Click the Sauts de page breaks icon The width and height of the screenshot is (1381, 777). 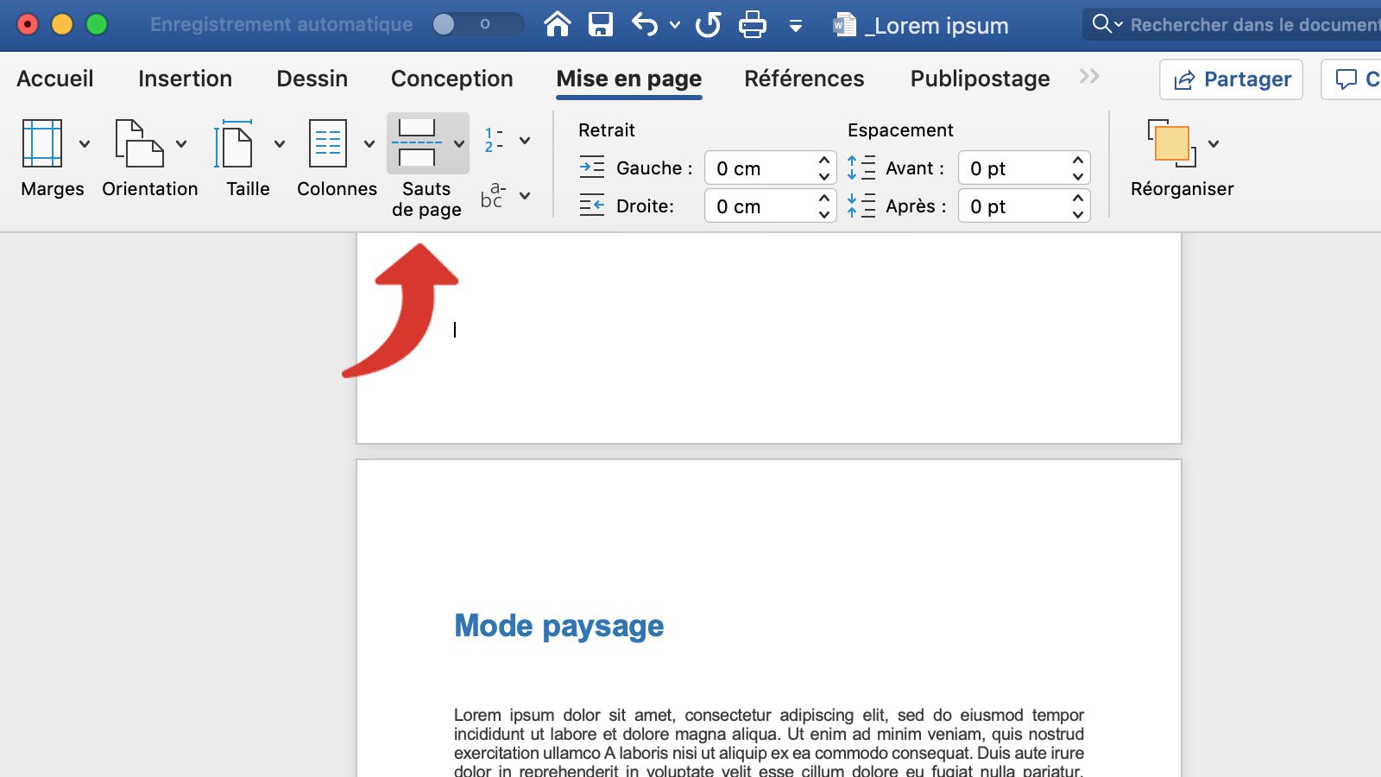click(x=417, y=143)
